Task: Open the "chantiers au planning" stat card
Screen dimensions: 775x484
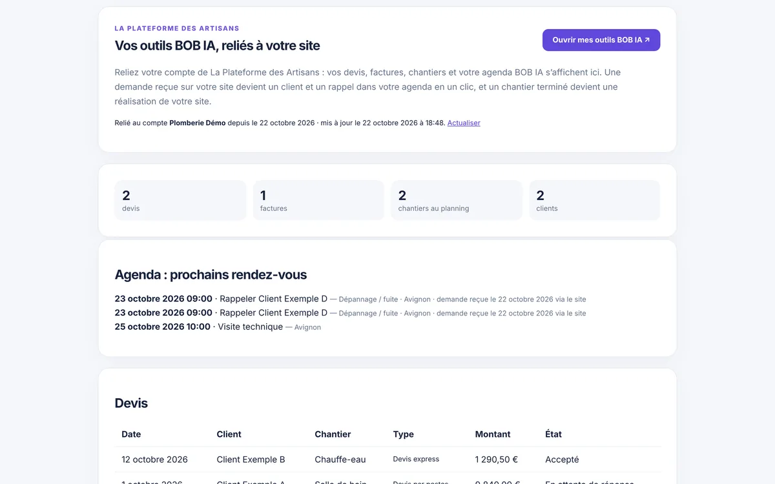Action: pyautogui.click(x=457, y=200)
